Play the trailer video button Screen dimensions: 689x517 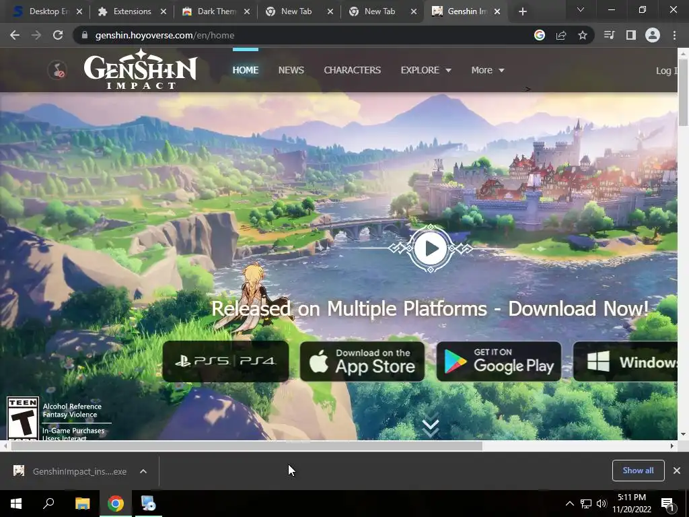431,248
